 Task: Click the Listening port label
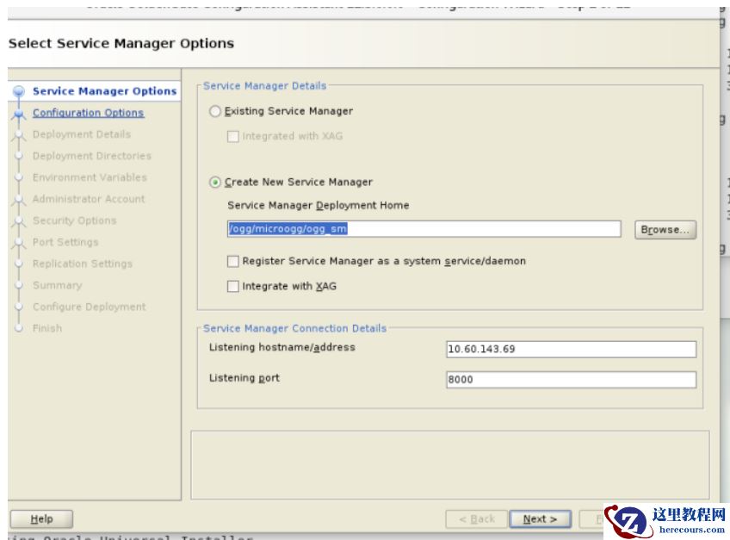pos(244,378)
